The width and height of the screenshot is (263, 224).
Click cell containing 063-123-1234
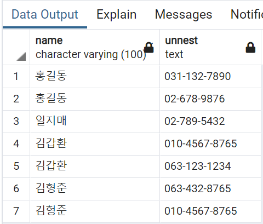pos(210,166)
